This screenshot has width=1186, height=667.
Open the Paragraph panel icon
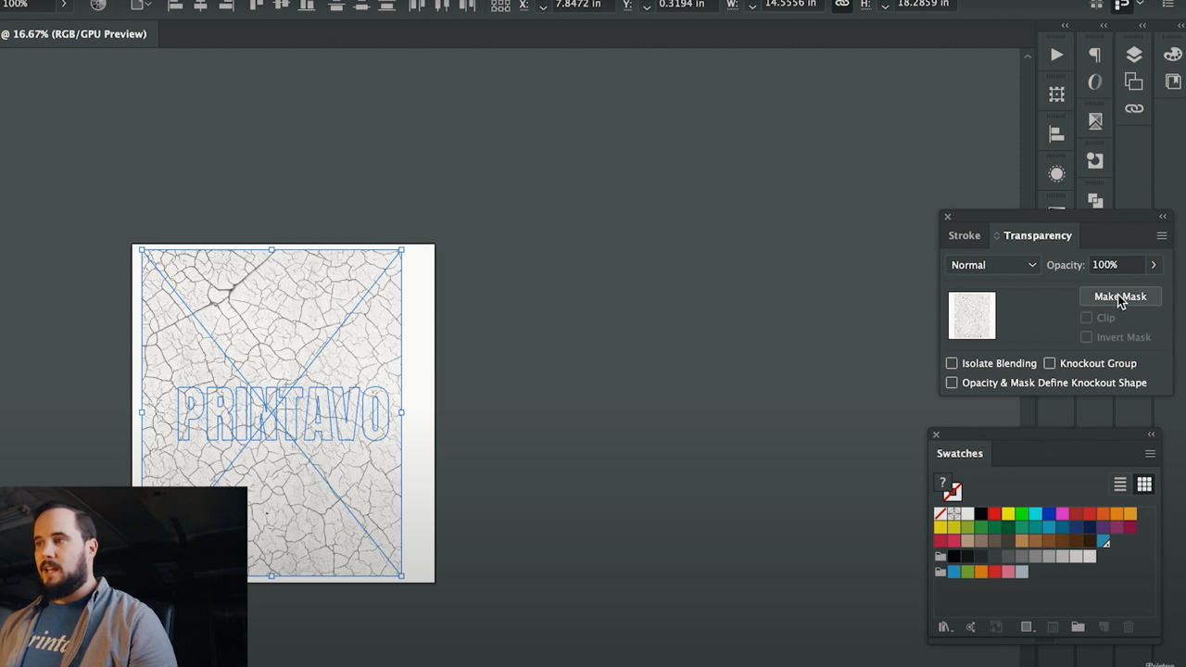pos(1095,56)
